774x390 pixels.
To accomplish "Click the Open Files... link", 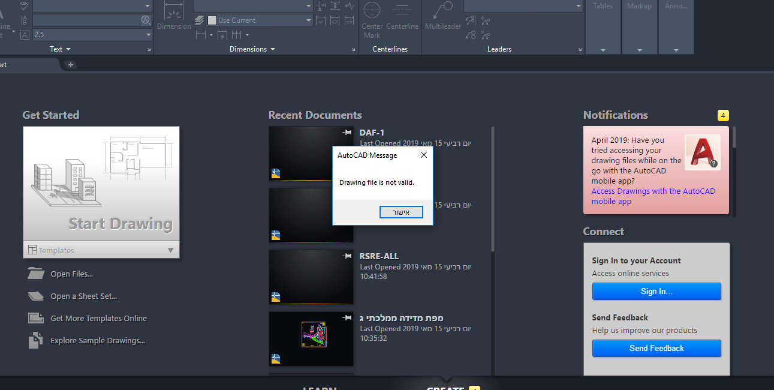I will pyautogui.click(x=72, y=274).
